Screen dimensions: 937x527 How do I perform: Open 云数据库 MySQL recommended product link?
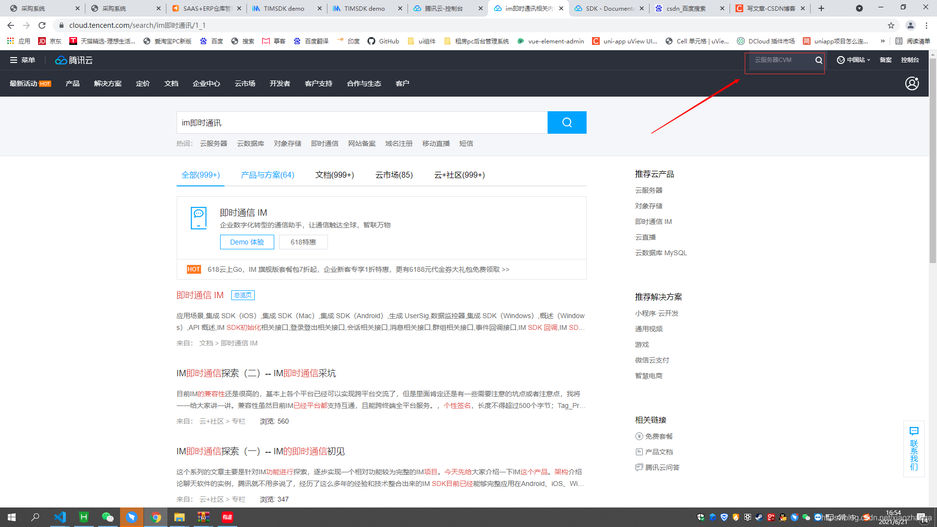661,253
